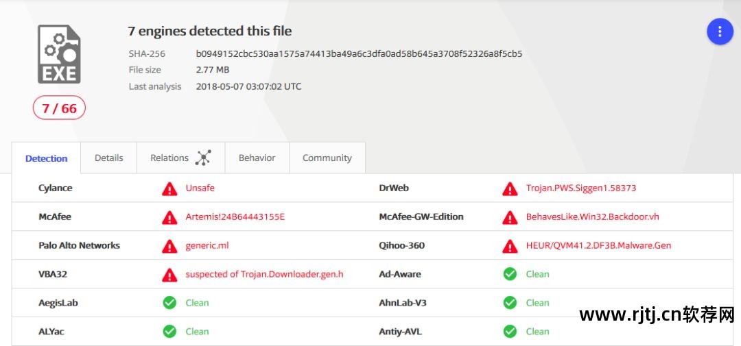This screenshot has height=346, width=741.
Task: Open the Relations tab
Action: pyautogui.click(x=180, y=158)
